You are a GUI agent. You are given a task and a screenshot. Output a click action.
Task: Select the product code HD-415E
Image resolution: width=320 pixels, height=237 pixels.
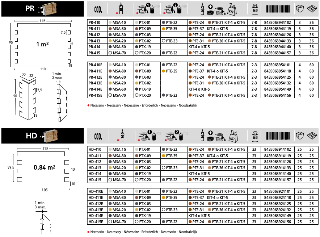pyautogui.click(x=96, y=222)
